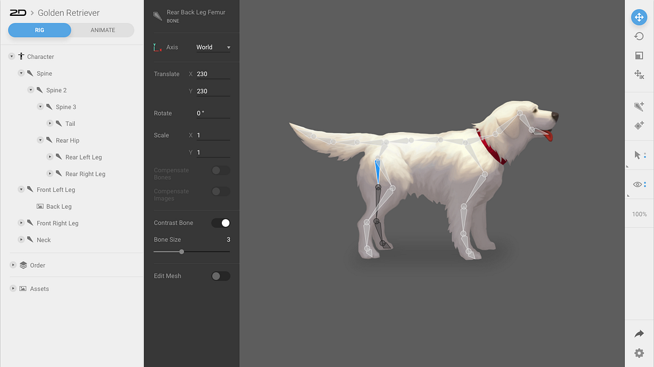Select the RIG tab
This screenshot has width=654, height=367.
[39, 29]
